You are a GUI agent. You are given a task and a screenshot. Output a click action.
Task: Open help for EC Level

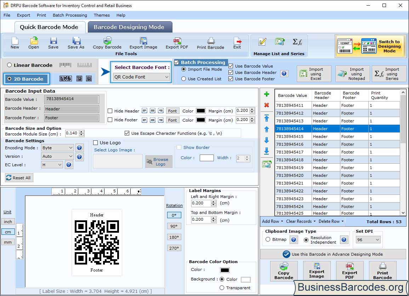(69, 165)
